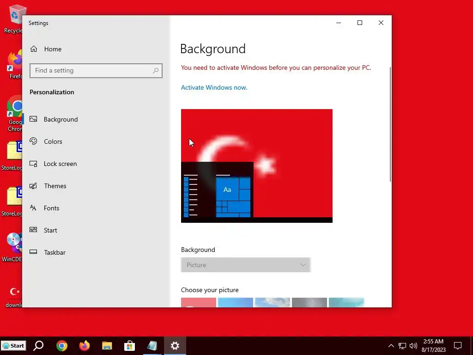Choose the Themes brush icon
Viewport: 473px width, 355px height.
click(33, 186)
